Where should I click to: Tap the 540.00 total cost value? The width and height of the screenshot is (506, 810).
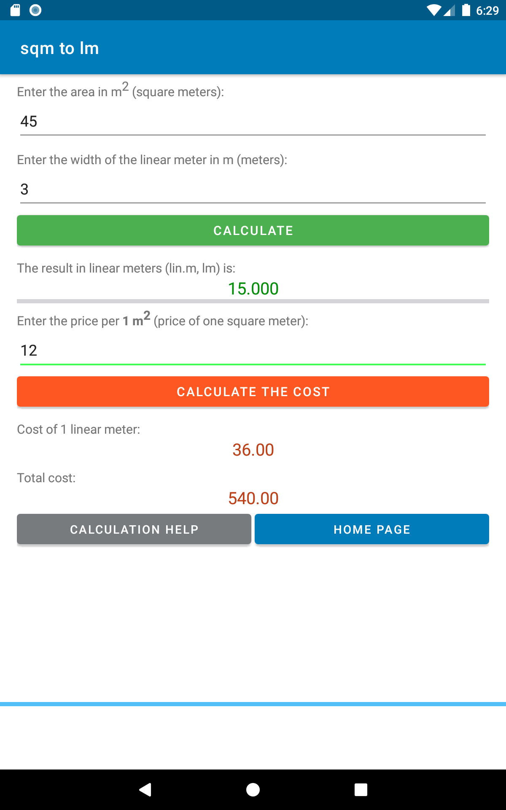pyautogui.click(x=253, y=499)
